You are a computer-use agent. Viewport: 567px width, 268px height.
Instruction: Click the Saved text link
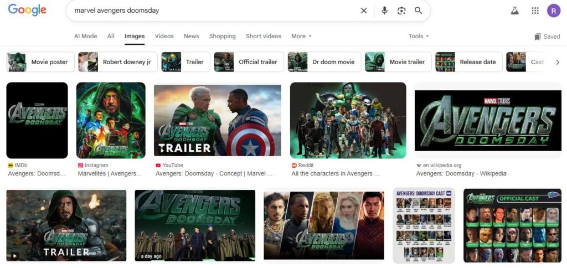click(x=552, y=37)
